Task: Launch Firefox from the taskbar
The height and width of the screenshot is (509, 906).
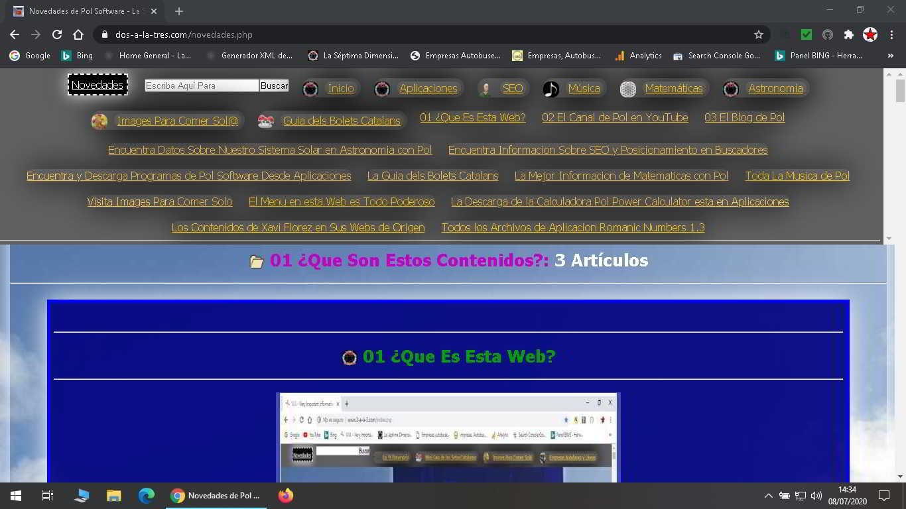Action: pyautogui.click(x=285, y=495)
